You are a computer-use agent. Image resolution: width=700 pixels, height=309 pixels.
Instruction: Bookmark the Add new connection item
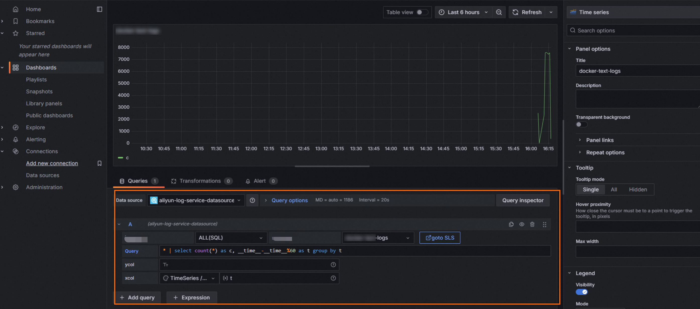pos(99,163)
